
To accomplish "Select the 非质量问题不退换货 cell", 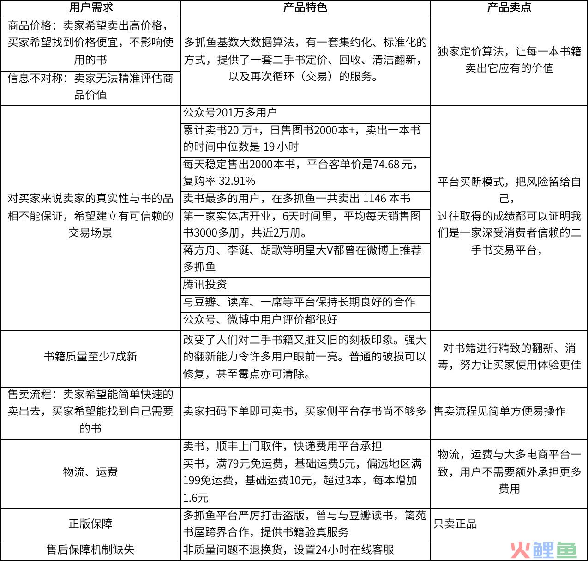I will 306,551.
